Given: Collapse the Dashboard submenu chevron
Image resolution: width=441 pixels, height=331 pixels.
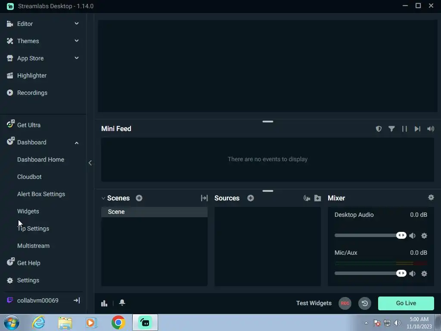Looking at the screenshot, I should pos(77,143).
